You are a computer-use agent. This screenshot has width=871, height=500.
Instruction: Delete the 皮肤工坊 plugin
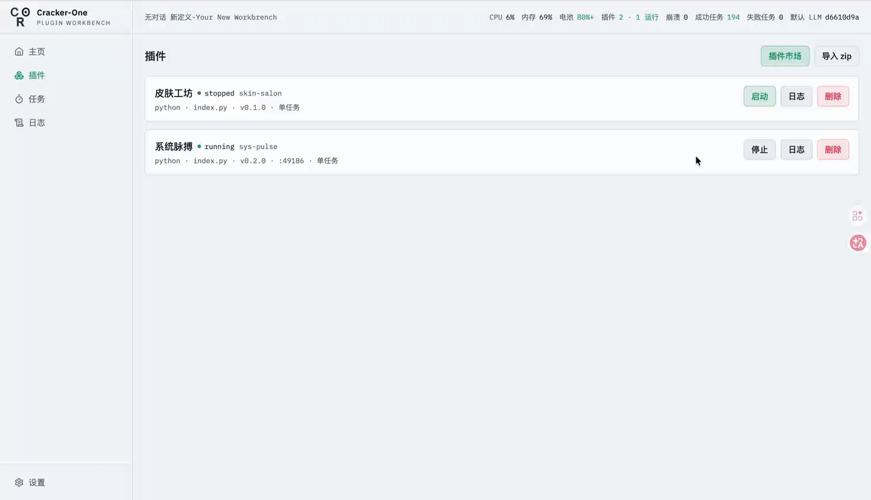tap(833, 97)
